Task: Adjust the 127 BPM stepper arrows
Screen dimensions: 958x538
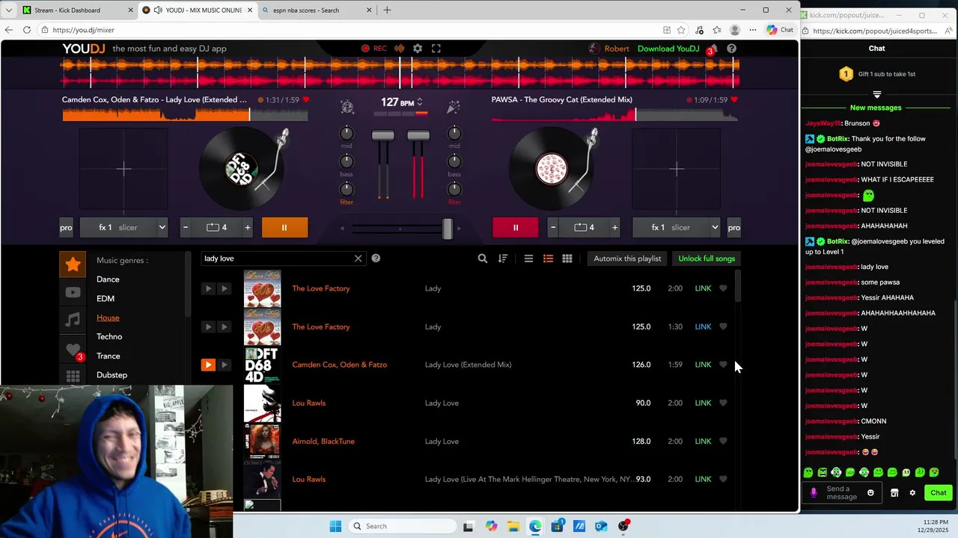Action: click(420, 102)
